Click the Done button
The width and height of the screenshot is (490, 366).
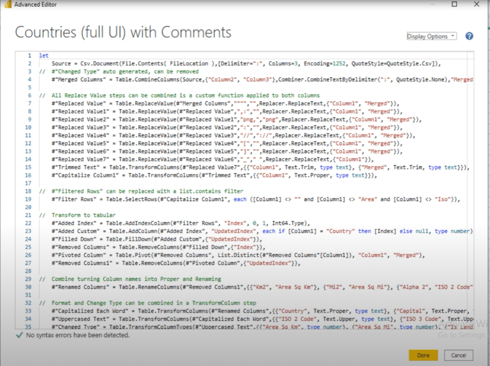[x=423, y=356]
